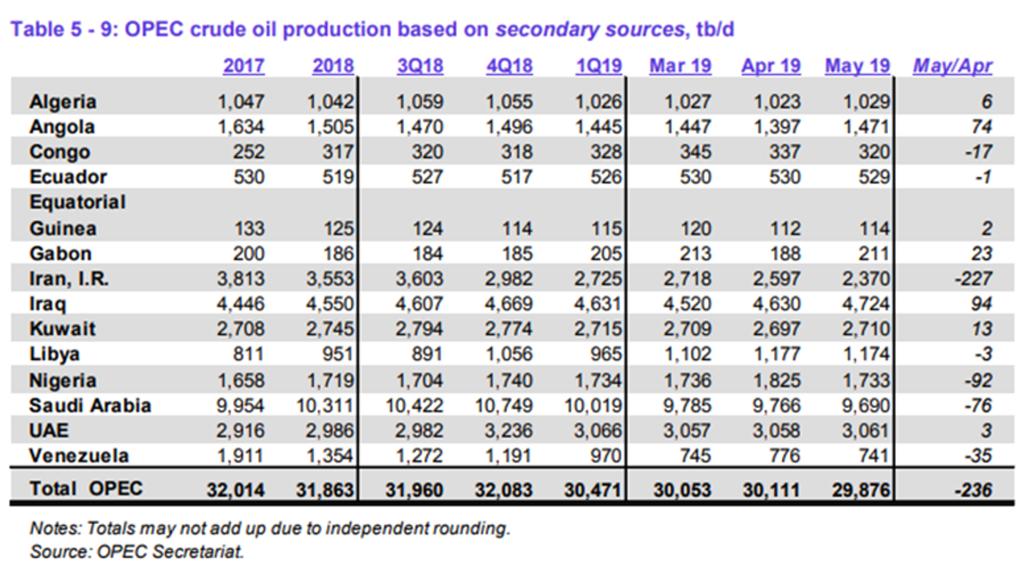This screenshot has width=1030, height=567.
Task: Click the UAE row label
Action: (x=49, y=431)
